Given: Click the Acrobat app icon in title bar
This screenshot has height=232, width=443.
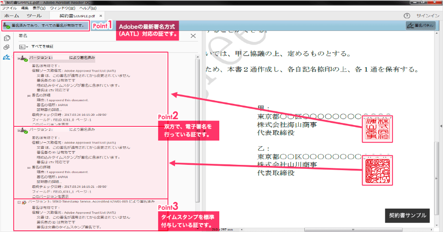Looking at the screenshot, I should (3, 2).
